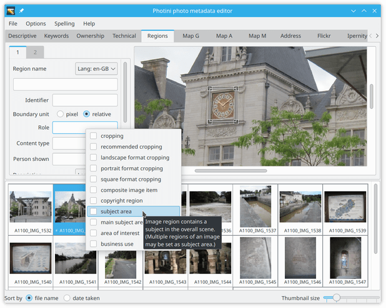The height and width of the screenshot is (308, 386).
Task: Click the image preview vertical scrollbar
Action: tap(372, 97)
